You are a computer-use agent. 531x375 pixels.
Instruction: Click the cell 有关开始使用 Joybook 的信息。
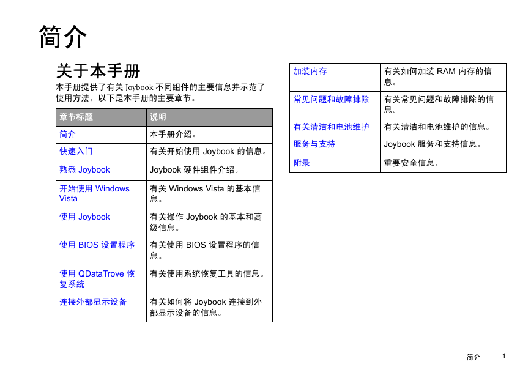(209, 152)
